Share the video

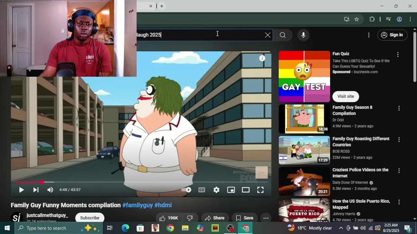pyautogui.click(x=215, y=218)
